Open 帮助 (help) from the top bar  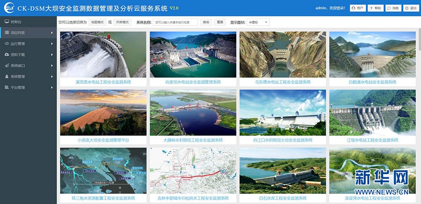[x=376, y=8]
